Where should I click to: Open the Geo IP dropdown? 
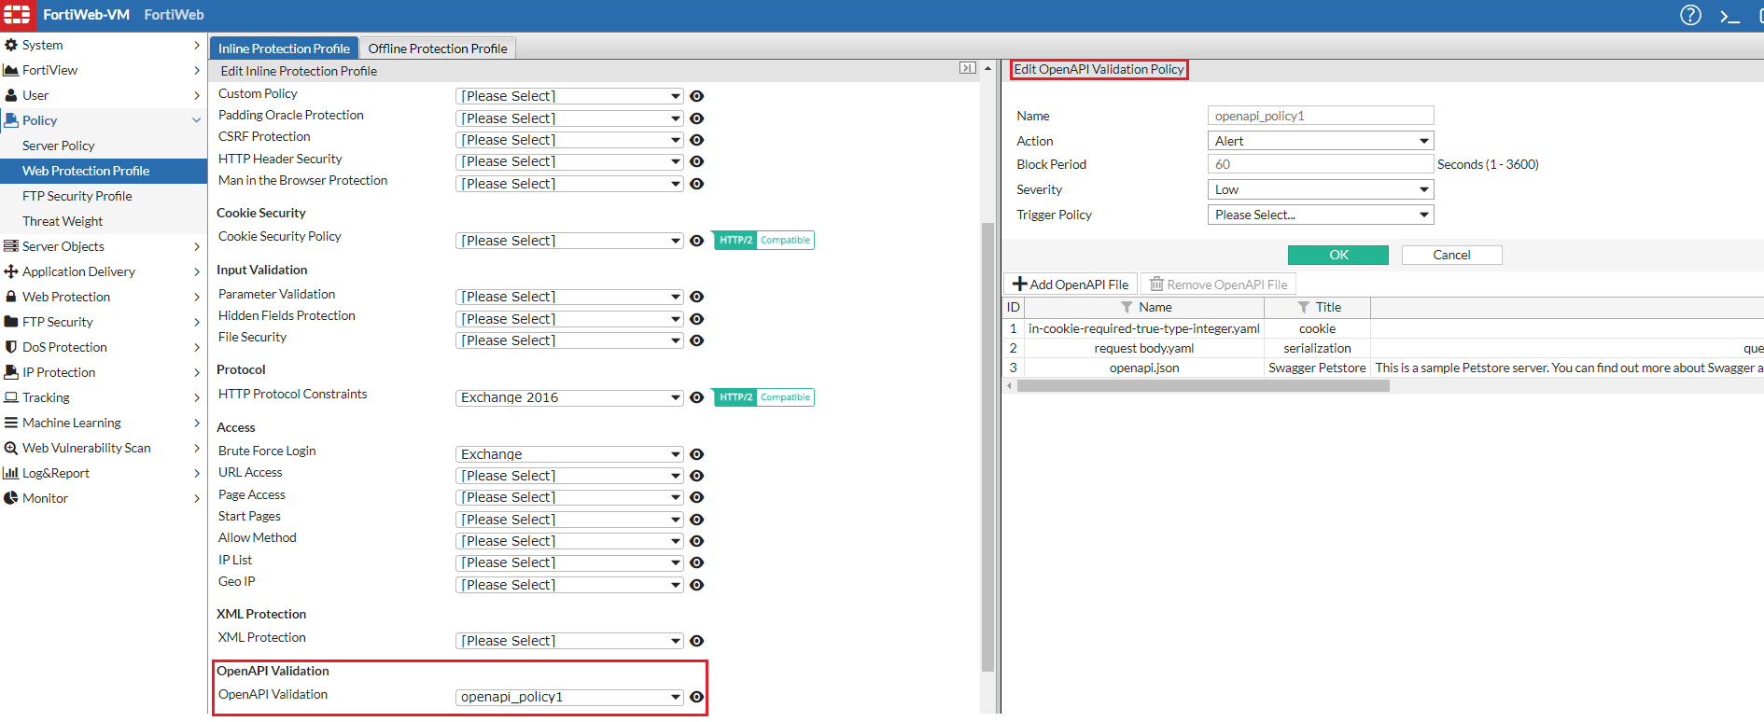click(569, 585)
